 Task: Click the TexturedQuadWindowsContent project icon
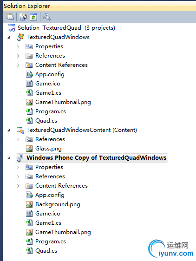click(20, 130)
